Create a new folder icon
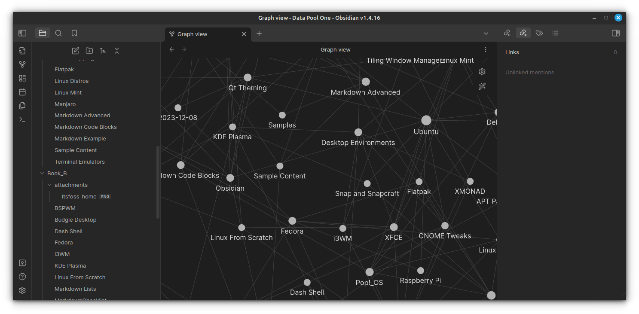This screenshot has height=314, width=639. point(89,51)
